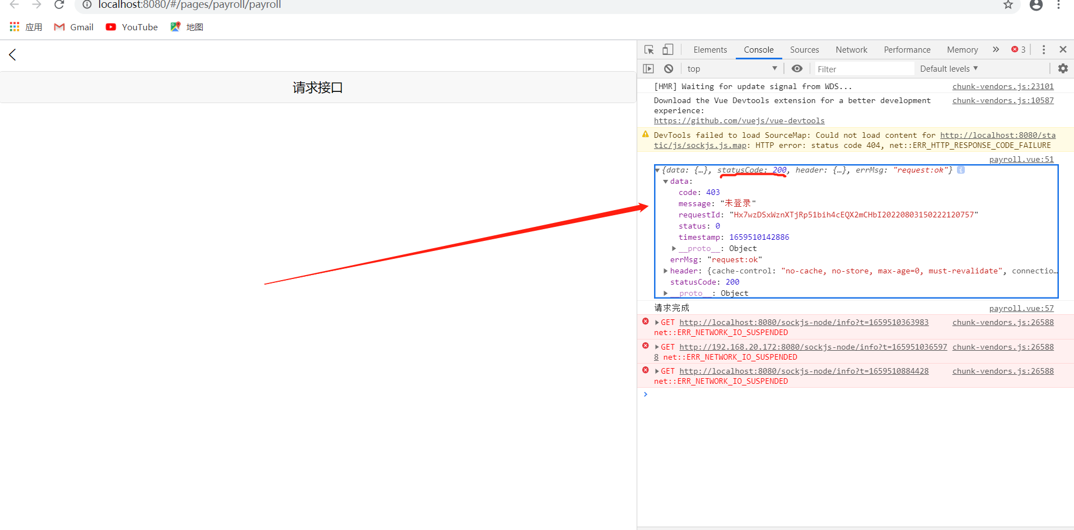Open the Gmail bookmark

pyautogui.click(x=73, y=27)
